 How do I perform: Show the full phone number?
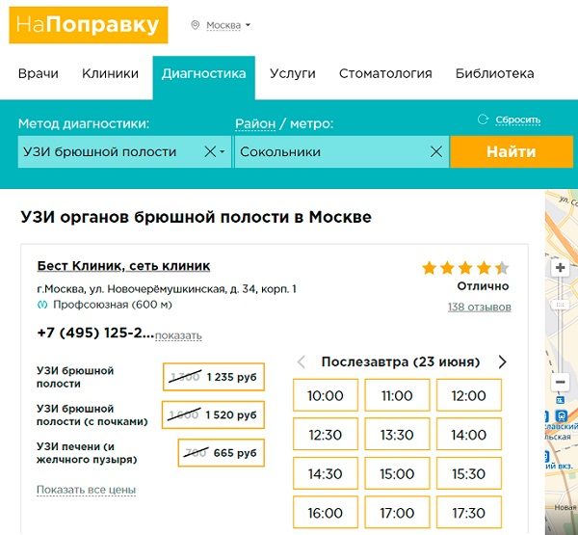(x=178, y=335)
